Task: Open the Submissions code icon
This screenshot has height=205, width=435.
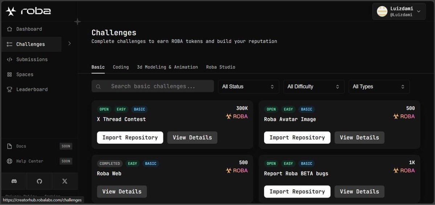Action: (9, 59)
